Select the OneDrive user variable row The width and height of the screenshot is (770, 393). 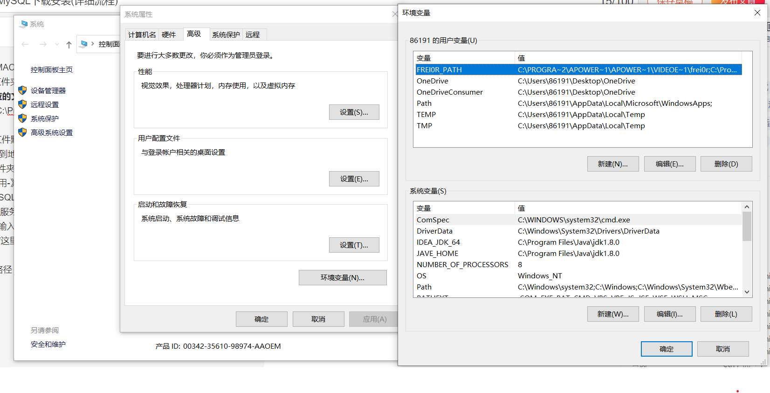(578, 81)
